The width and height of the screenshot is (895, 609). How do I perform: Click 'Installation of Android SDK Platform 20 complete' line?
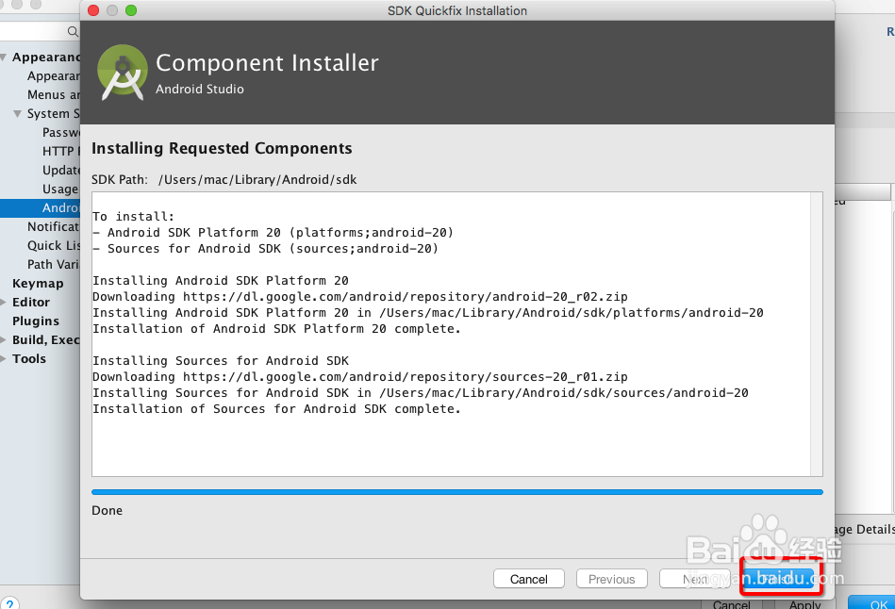pos(276,329)
